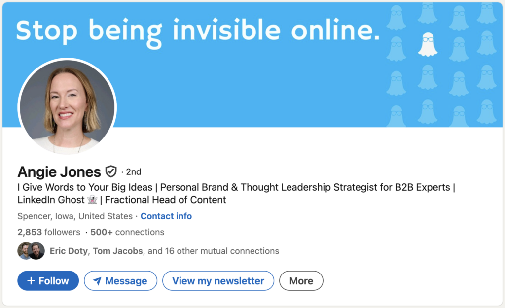View the 2,853 followers count
The height and width of the screenshot is (308, 505).
pos(48,232)
